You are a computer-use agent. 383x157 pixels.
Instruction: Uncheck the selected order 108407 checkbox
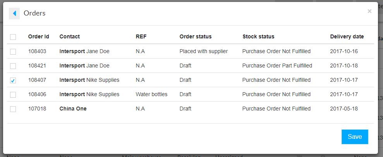[x=13, y=80]
